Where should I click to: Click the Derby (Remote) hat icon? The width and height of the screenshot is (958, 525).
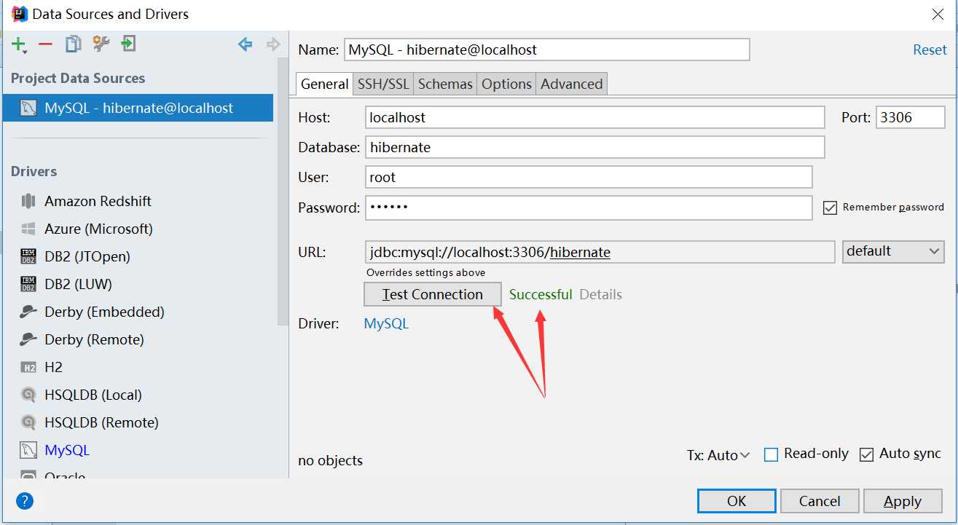pyautogui.click(x=28, y=339)
